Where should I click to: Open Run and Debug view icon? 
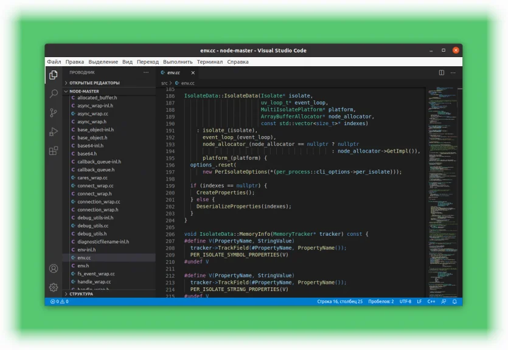[x=54, y=131]
